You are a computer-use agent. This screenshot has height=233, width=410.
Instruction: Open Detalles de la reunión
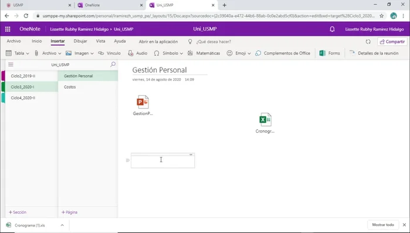pyautogui.click(x=374, y=53)
